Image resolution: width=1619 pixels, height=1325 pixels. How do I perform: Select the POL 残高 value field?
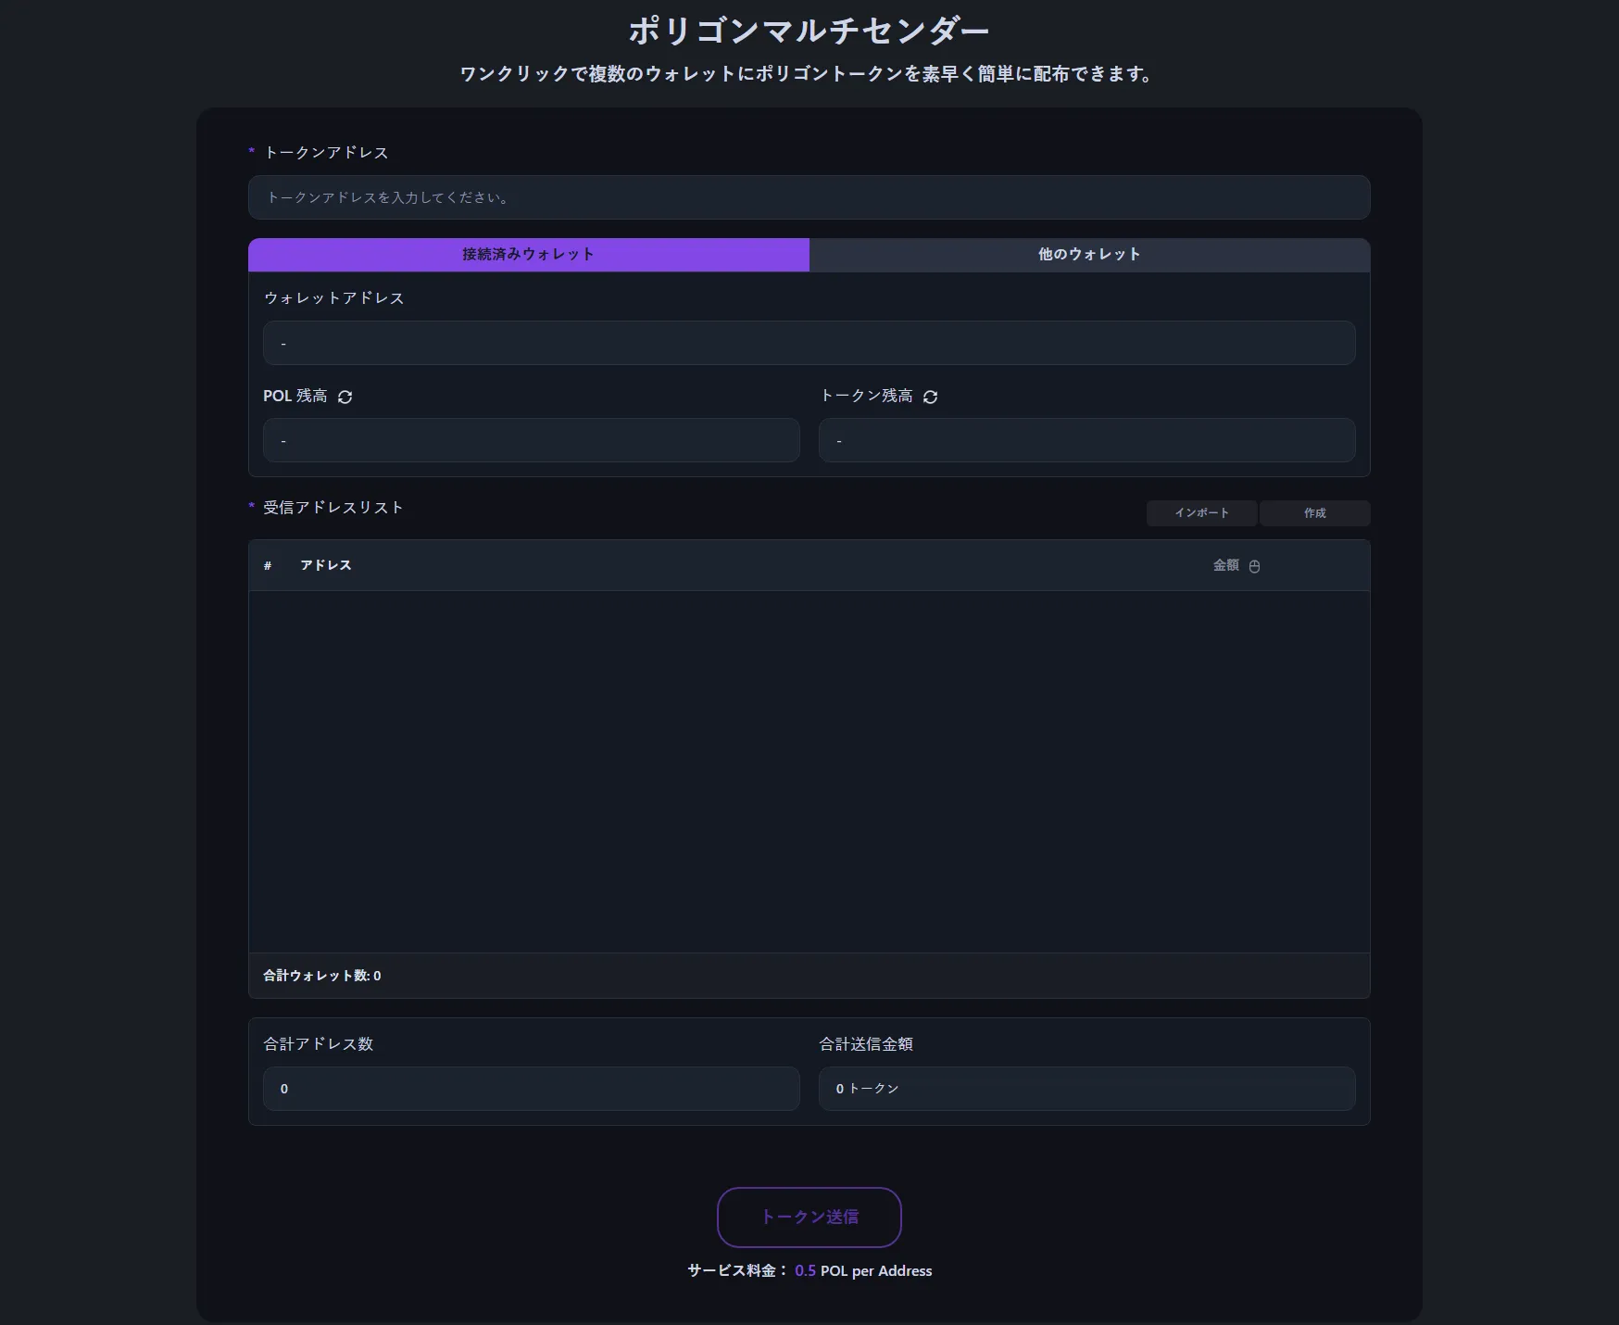[x=531, y=440]
